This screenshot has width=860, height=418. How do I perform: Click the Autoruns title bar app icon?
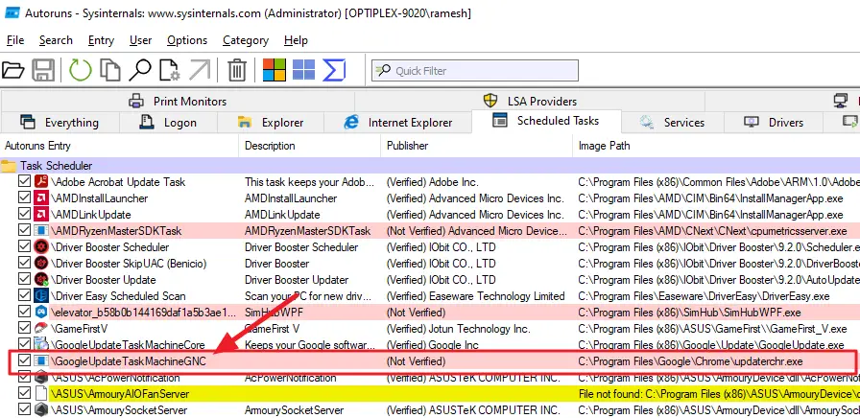(x=12, y=12)
